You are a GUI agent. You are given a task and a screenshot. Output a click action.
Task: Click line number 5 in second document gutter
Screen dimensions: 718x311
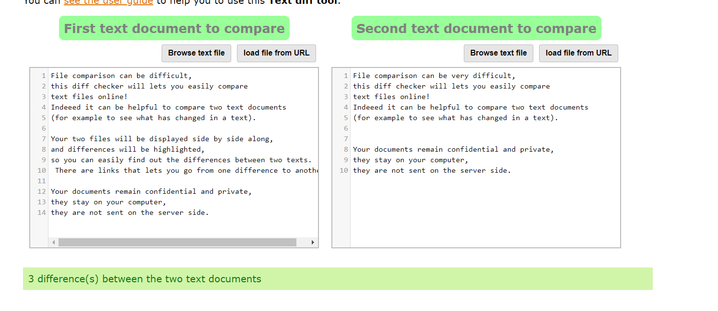pos(345,117)
